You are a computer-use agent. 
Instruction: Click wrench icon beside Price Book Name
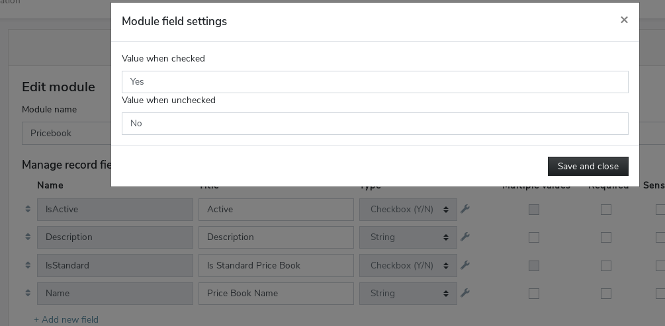465,293
